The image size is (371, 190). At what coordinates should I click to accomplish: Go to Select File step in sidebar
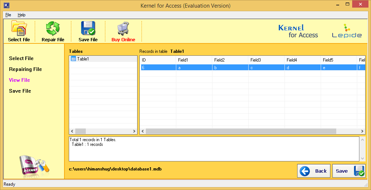[x=21, y=58]
